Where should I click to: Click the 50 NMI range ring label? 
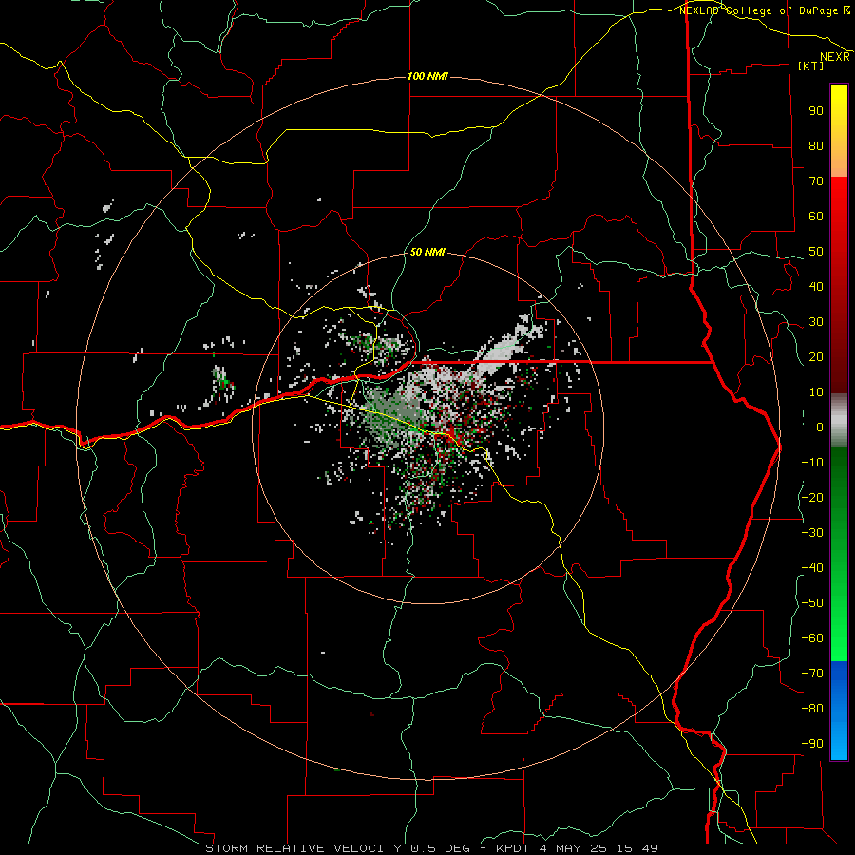point(427,252)
